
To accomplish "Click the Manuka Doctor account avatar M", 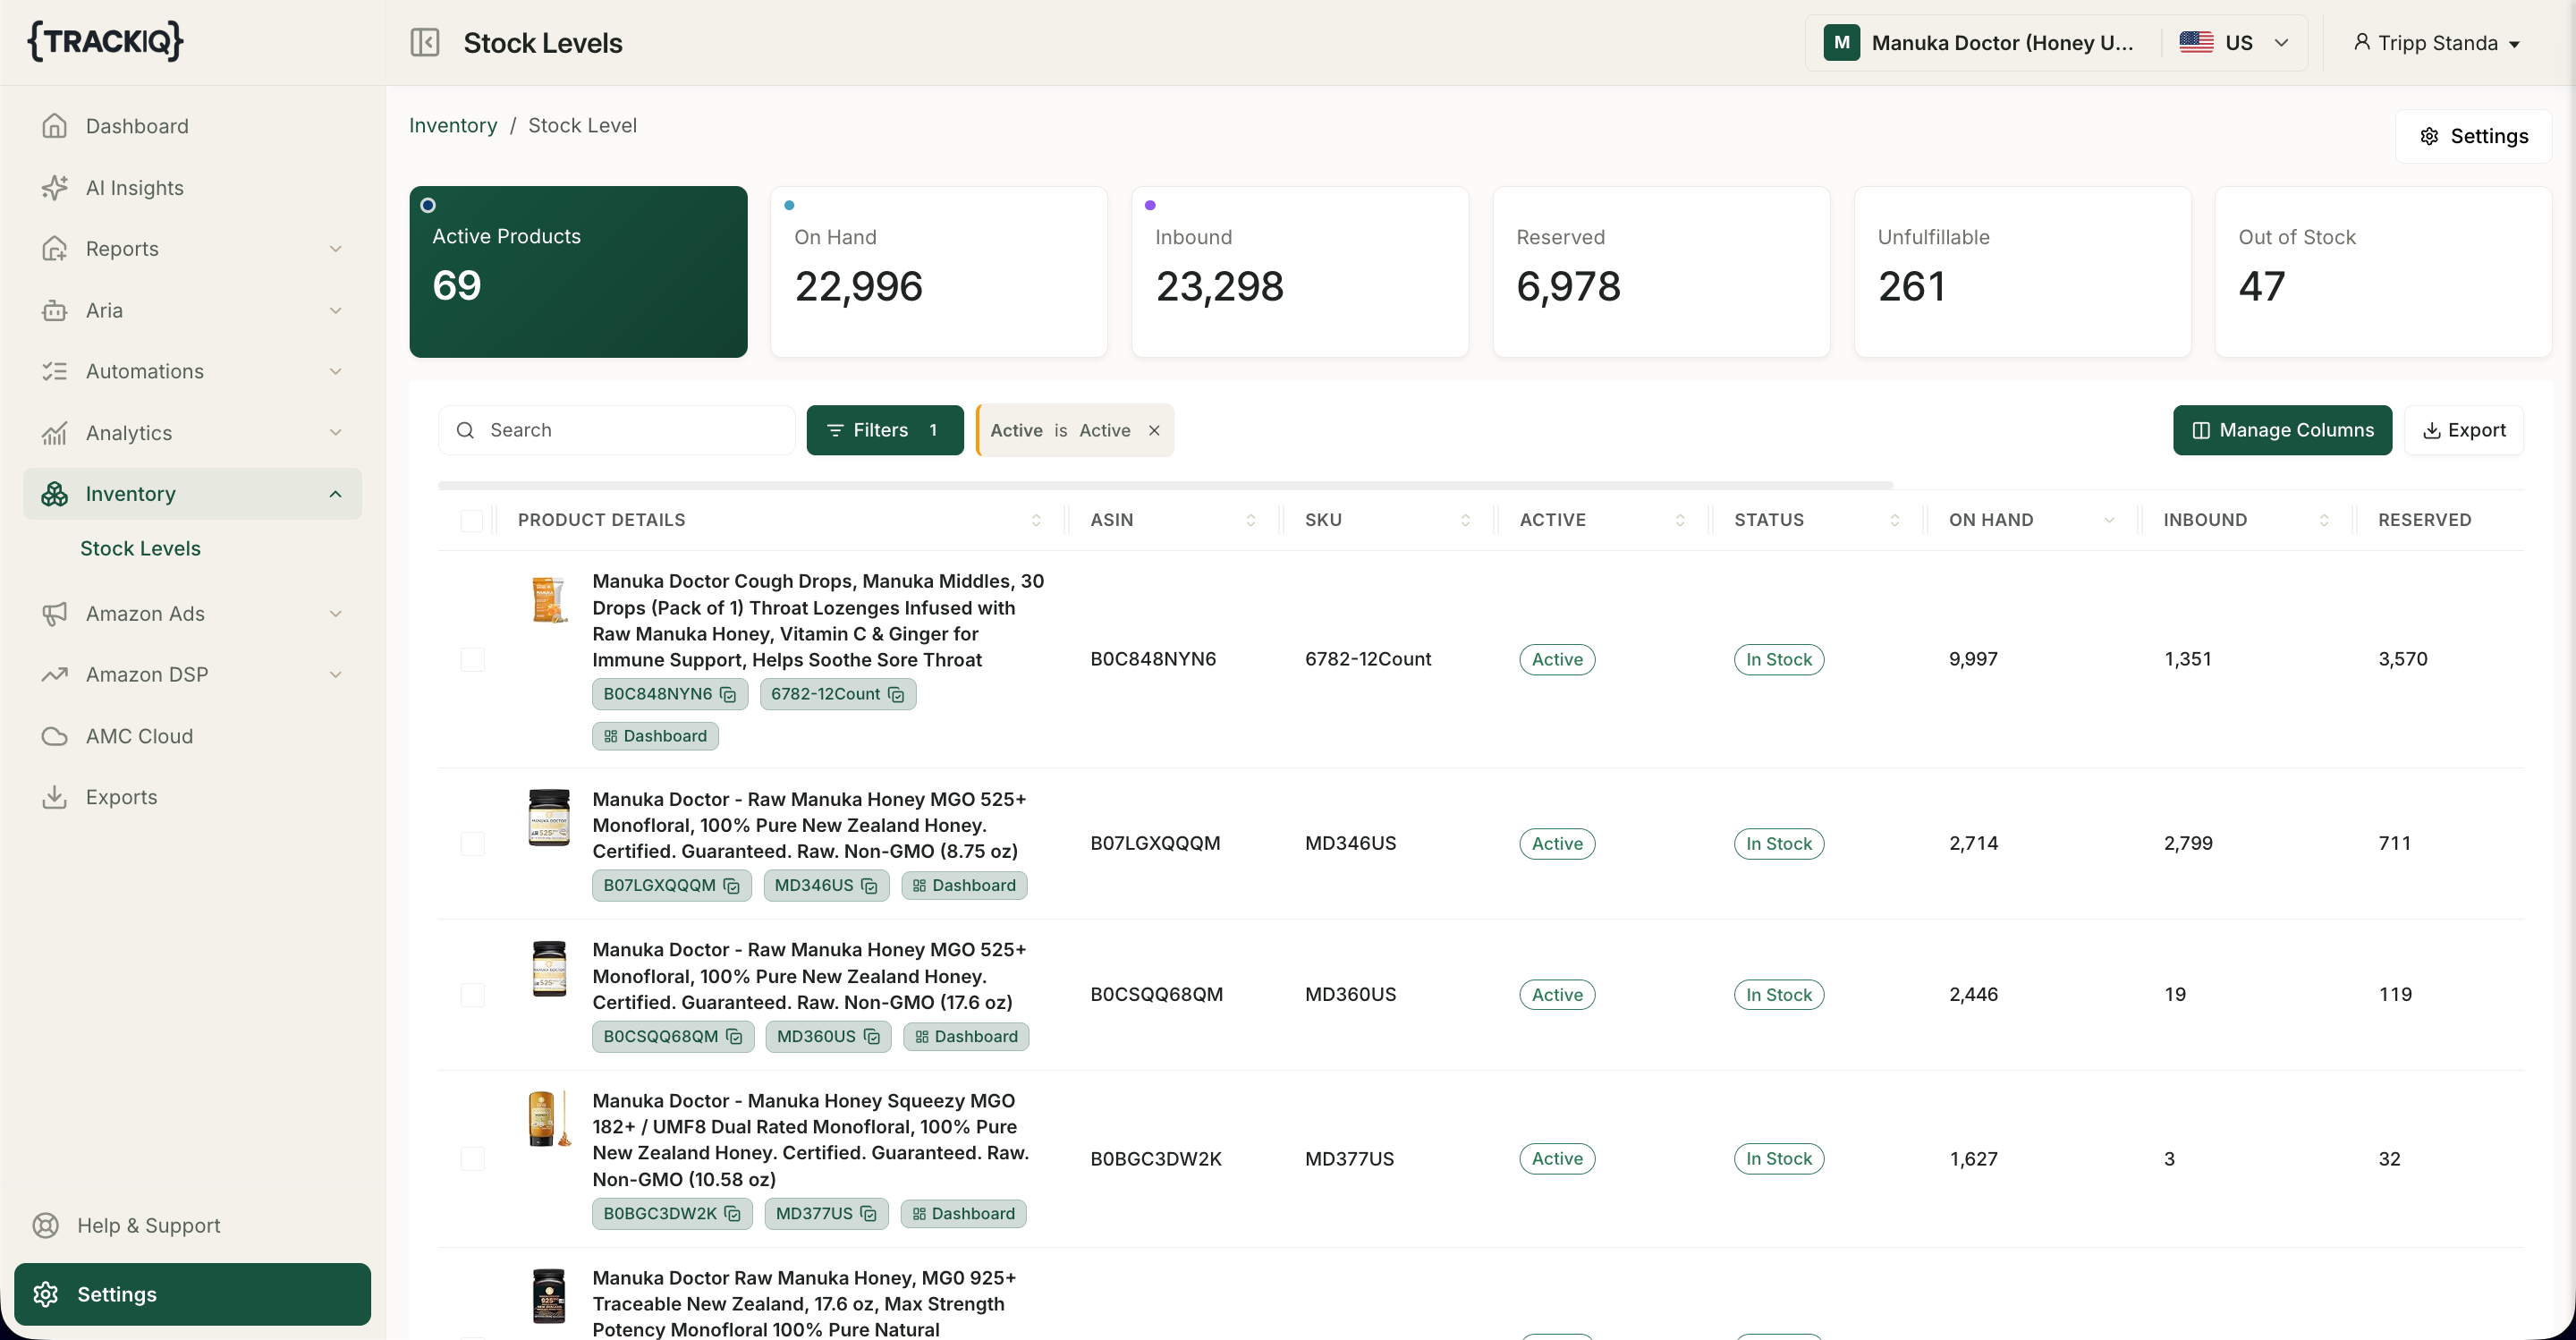I will click(x=1841, y=43).
